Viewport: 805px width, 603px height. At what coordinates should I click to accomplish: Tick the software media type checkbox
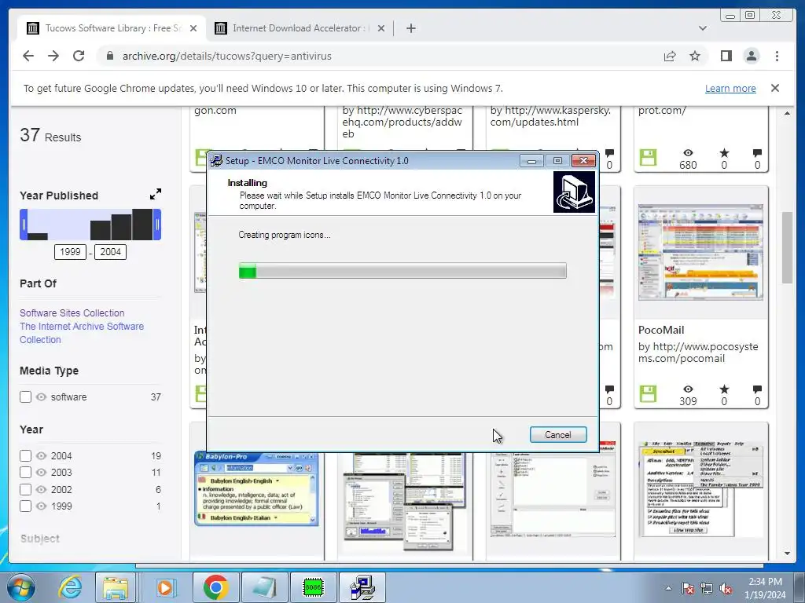tap(25, 397)
